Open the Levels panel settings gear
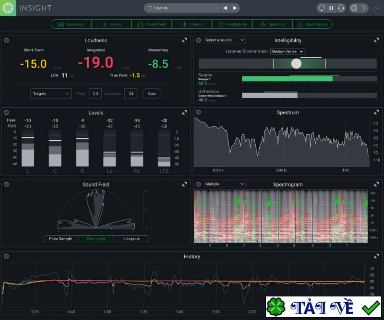Screen dimensions: 384x320 pyautogui.click(x=6, y=112)
